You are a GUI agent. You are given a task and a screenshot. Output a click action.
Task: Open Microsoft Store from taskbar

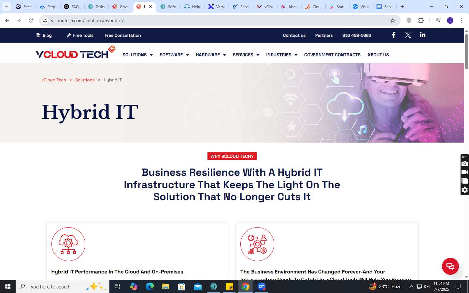pos(181,286)
